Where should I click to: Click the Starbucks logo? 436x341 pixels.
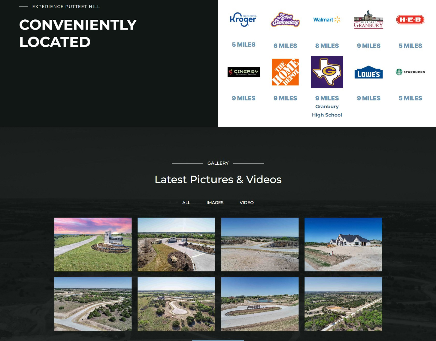coord(410,72)
